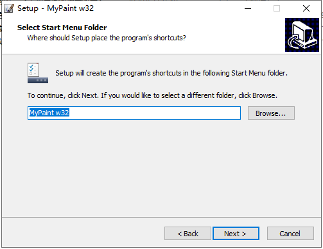Click the highlighted MyPaint w32 text
The height and width of the screenshot is (249, 323).
[49, 113]
